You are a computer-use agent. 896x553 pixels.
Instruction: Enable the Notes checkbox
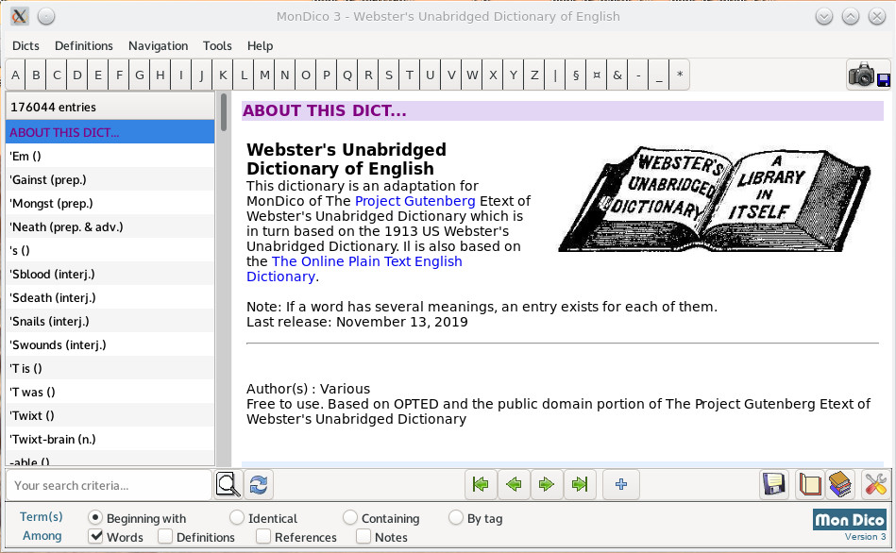363,536
